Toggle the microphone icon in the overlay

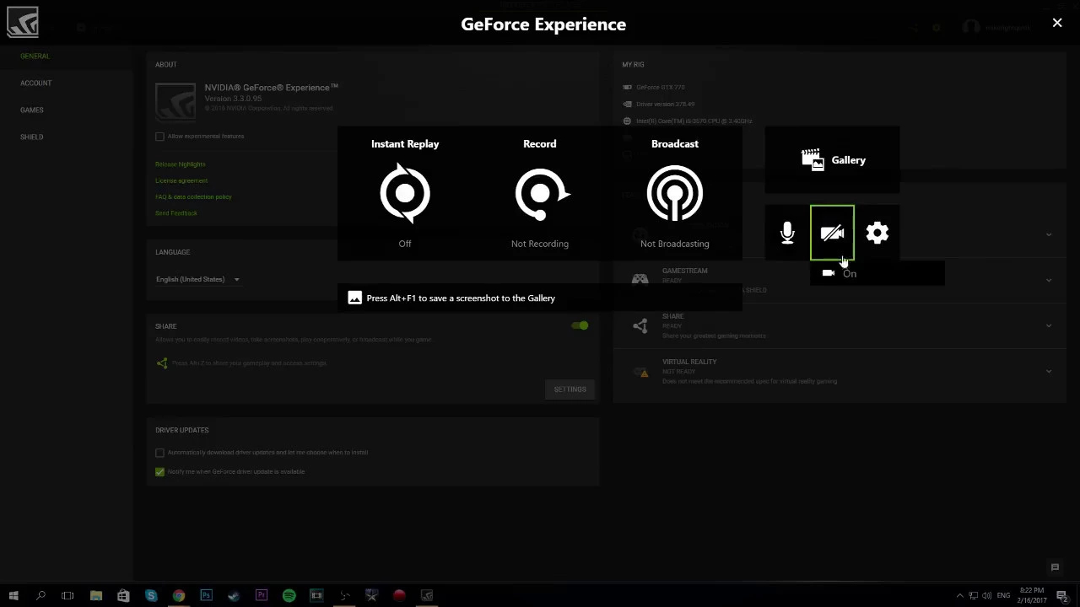pos(787,234)
